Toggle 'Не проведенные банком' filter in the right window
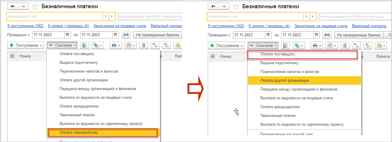 tap(359, 35)
